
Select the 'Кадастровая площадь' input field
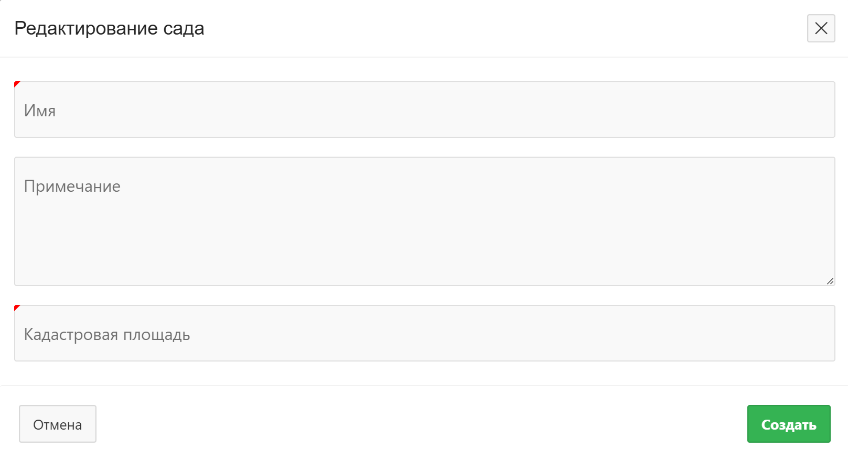pos(424,334)
